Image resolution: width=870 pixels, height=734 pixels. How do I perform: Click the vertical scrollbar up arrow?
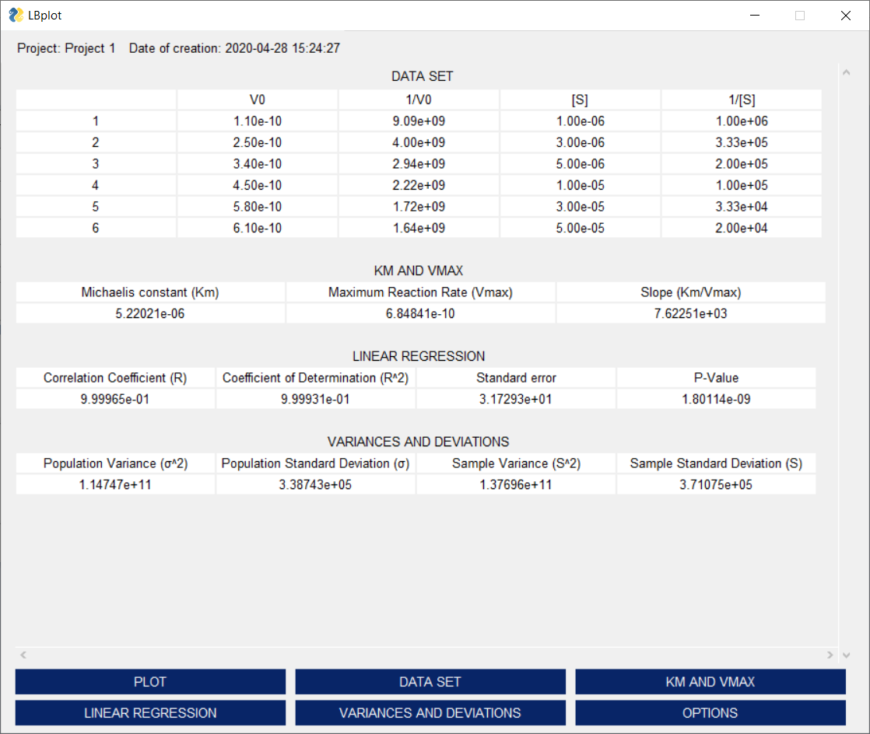click(846, 72)
